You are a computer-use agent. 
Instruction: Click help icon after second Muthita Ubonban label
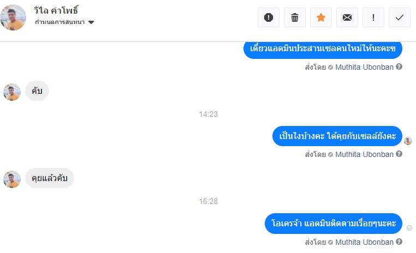(399, 154)
